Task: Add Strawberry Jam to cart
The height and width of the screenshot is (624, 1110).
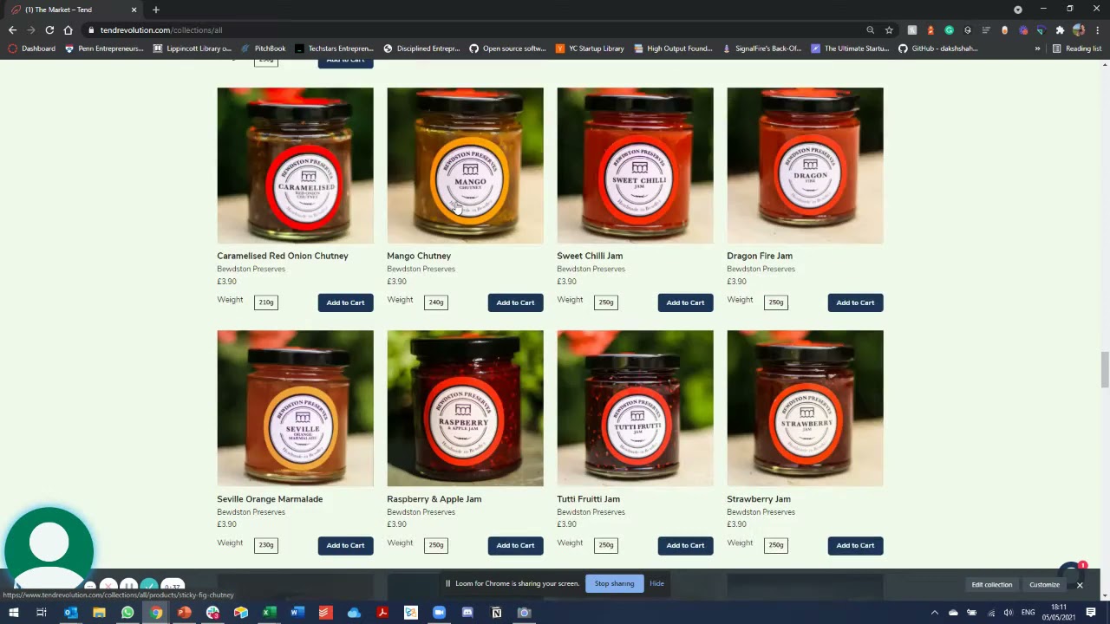Action: 855,545
